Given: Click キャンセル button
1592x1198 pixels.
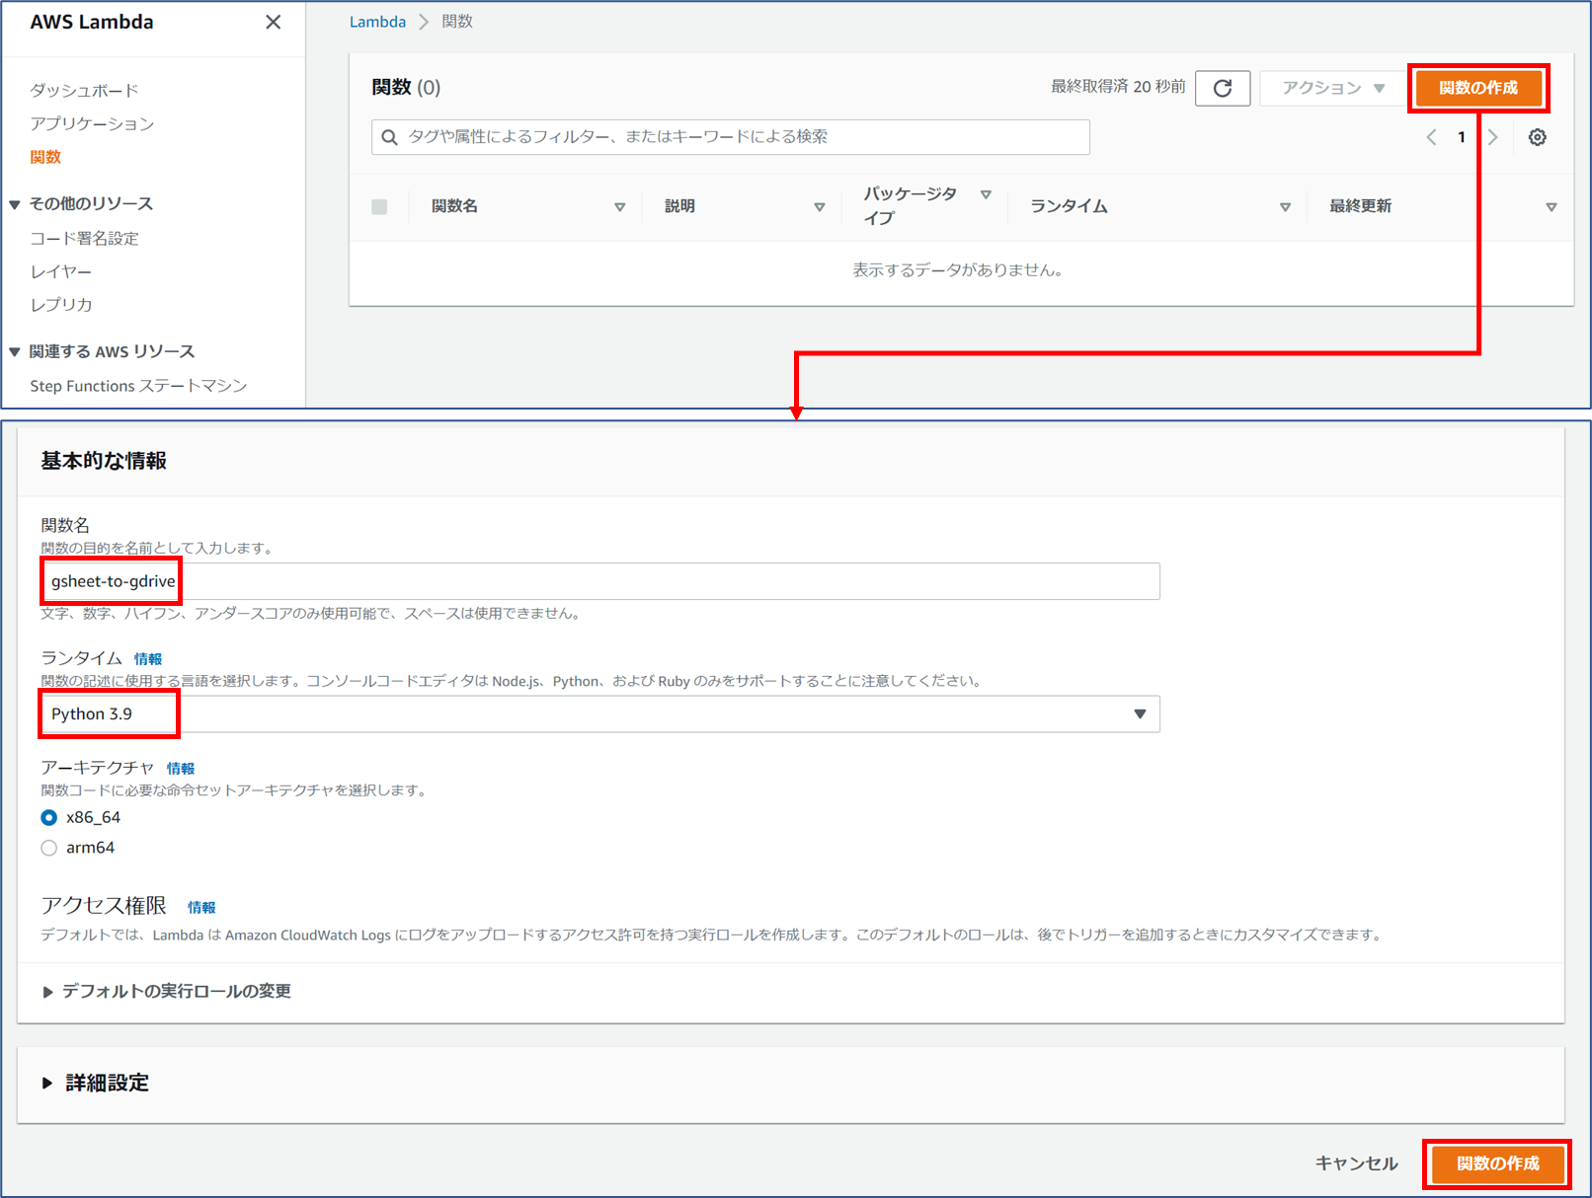Looking at the screenshot, I should click(x=1357, y=1163).
